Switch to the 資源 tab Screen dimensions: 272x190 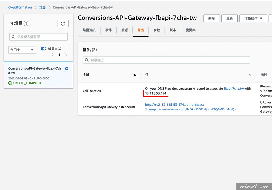(124, 30)
